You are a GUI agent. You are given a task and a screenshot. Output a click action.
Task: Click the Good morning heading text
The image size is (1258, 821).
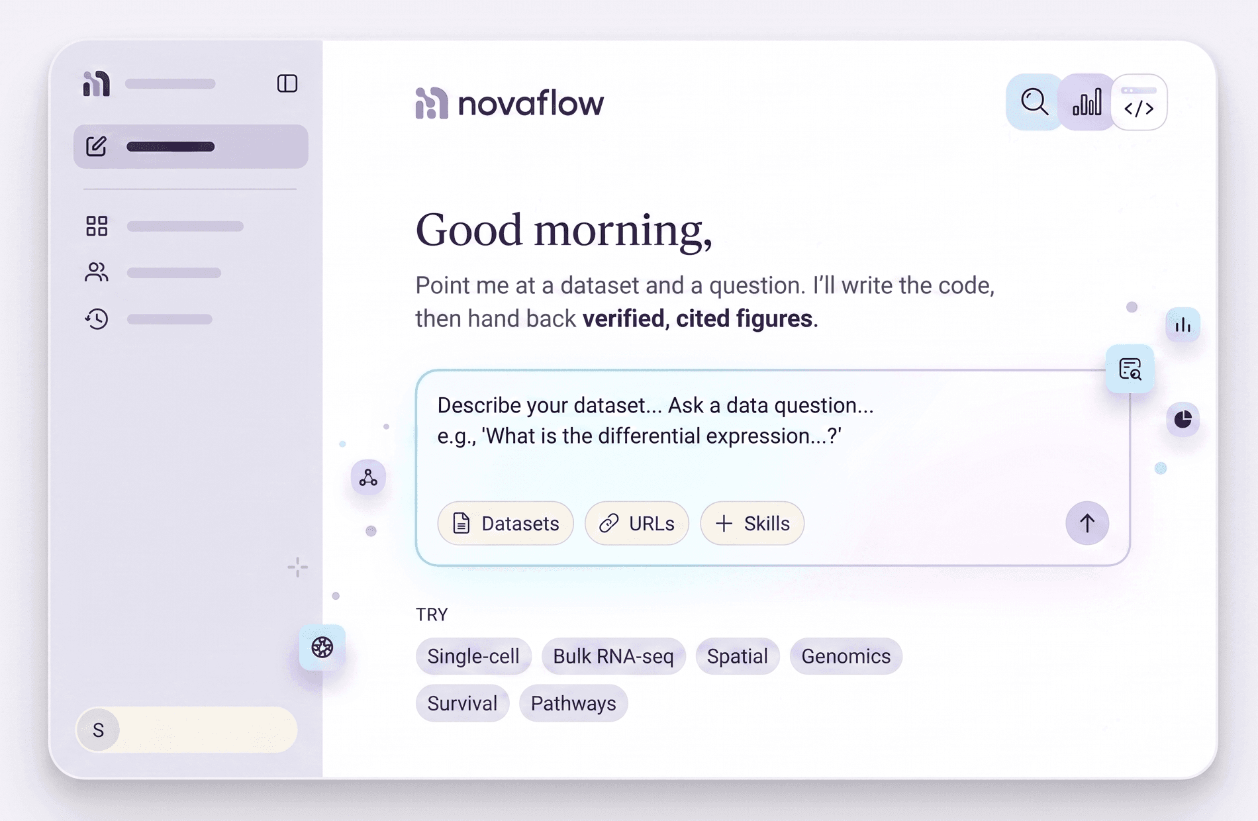point(564,230)
